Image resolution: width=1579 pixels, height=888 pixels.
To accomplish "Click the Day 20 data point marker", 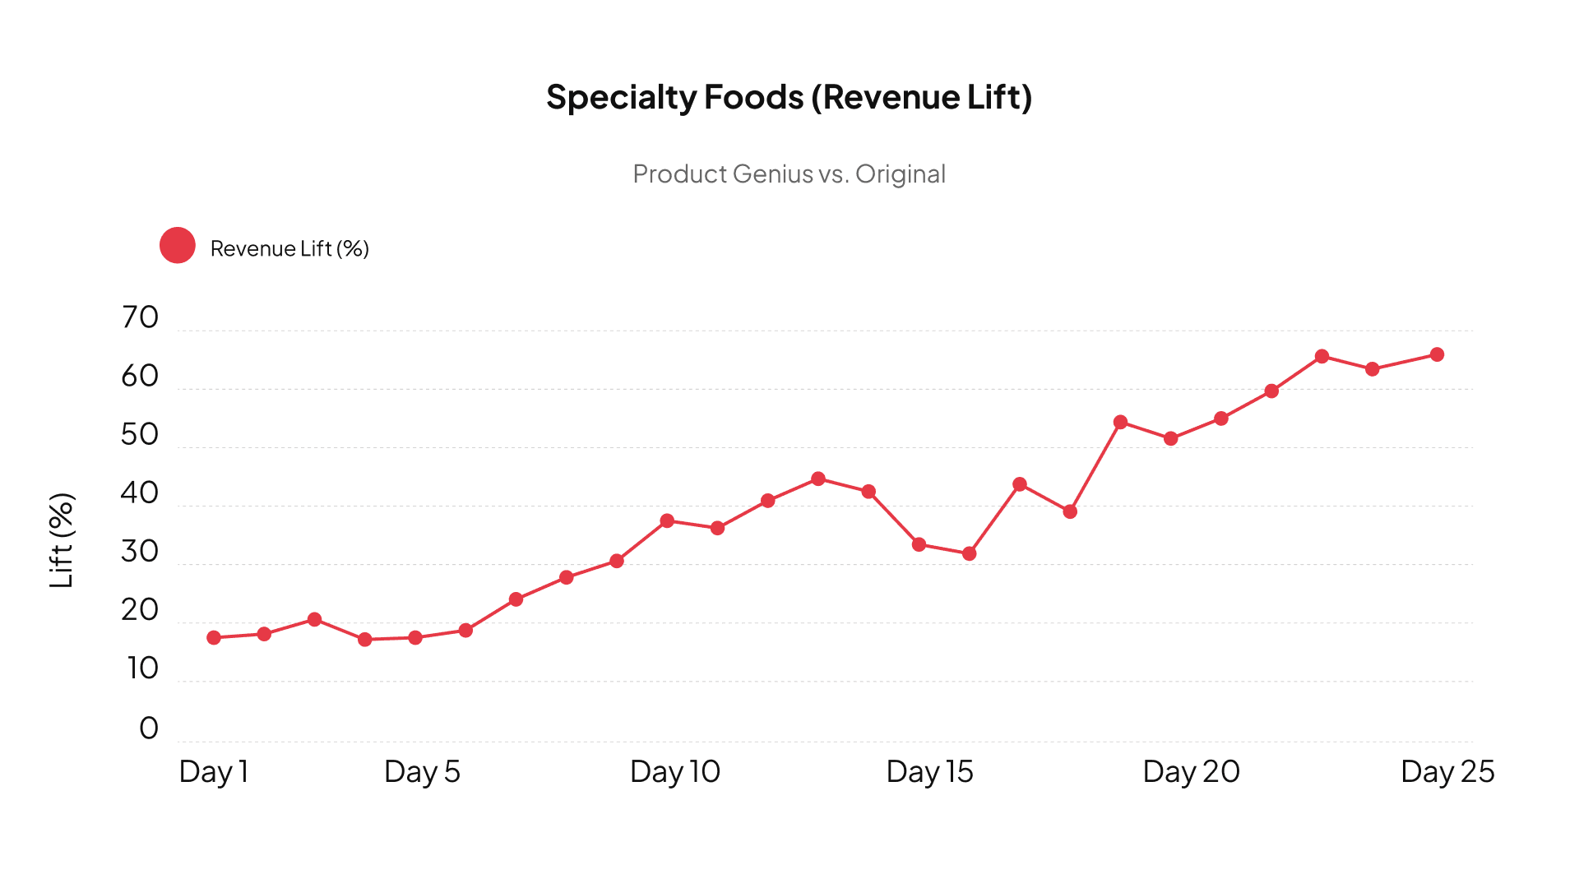I will tap(1170, 439).
